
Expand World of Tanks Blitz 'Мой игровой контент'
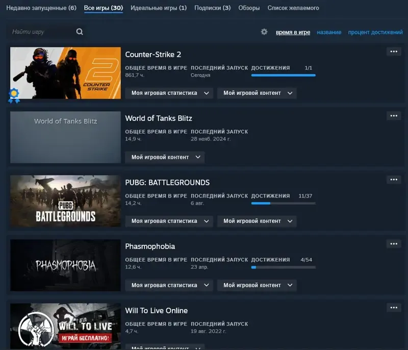165,157
